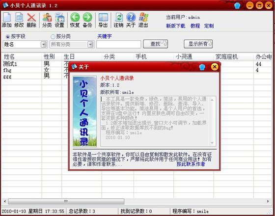Click the 关键字 keyword input field
Screen dimensions: 275x216
point(118,44)
